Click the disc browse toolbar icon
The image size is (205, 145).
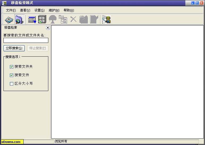(9, 19)
